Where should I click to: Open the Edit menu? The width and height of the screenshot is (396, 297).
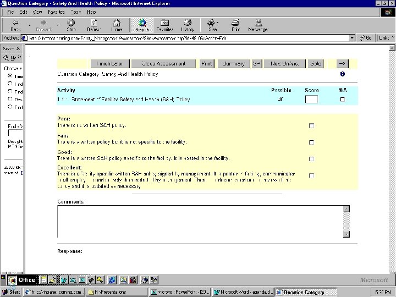click(23, 12)
